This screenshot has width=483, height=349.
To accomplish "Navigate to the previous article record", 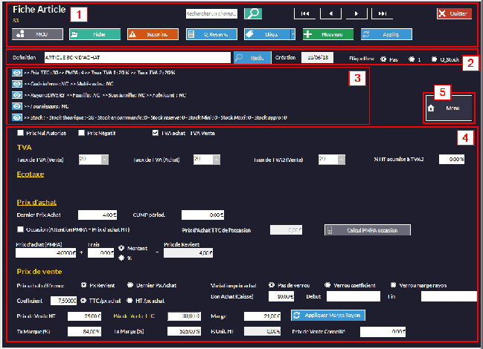I will (331, 13).
